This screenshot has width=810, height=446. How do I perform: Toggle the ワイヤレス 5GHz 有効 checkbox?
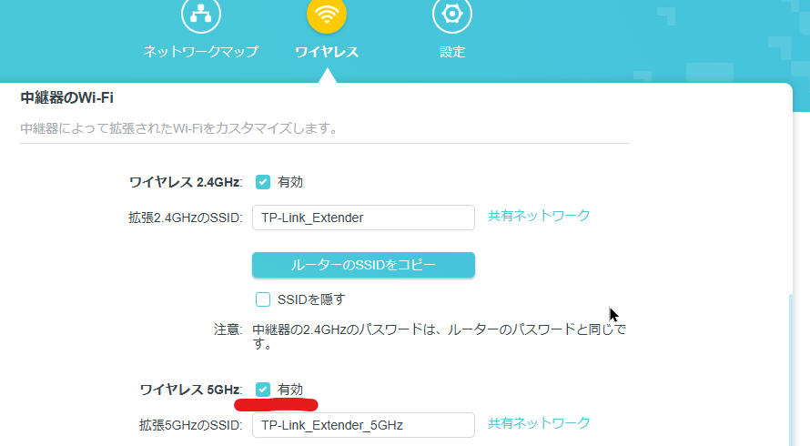coord(263,390)
